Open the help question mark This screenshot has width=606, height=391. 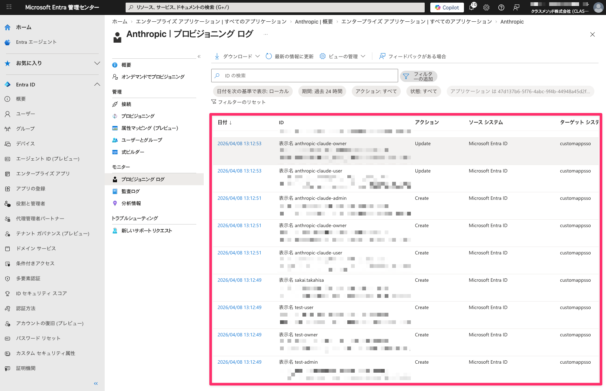pos(501,7)
